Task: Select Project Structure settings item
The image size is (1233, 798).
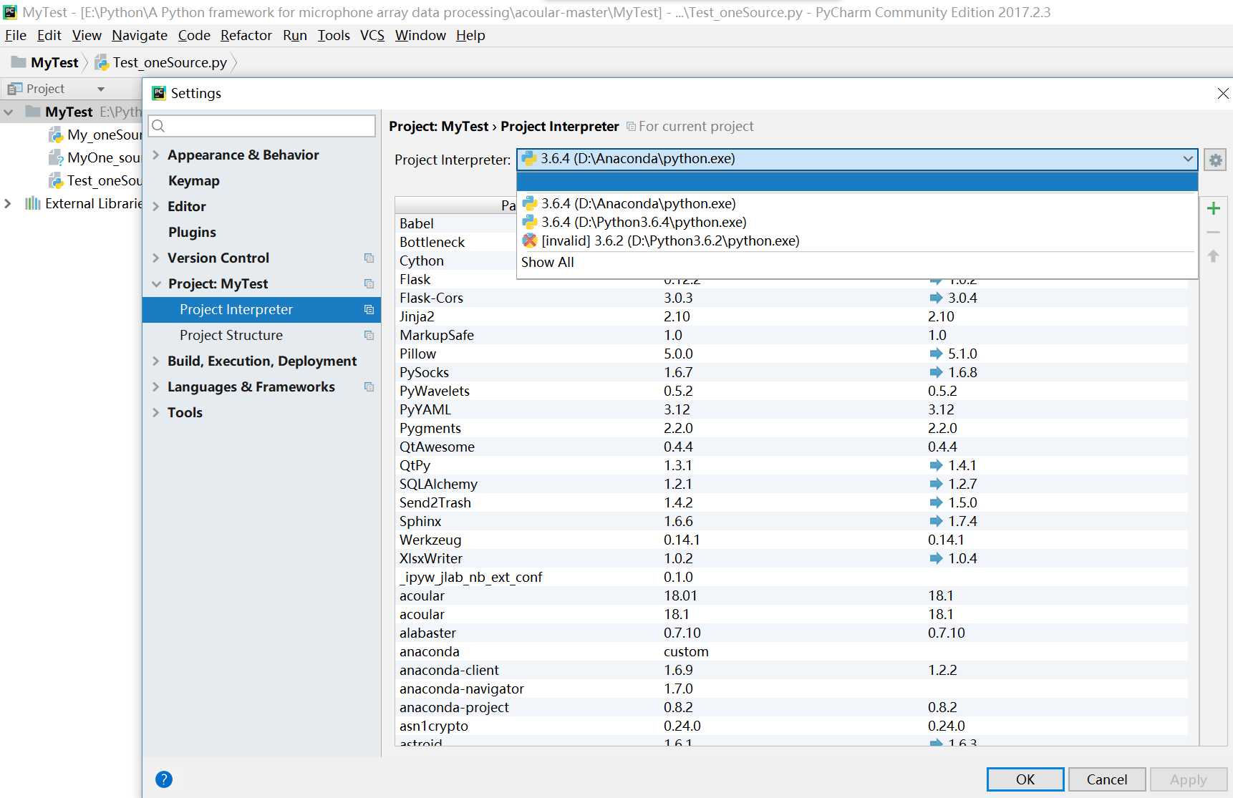Action: (231, 335)
